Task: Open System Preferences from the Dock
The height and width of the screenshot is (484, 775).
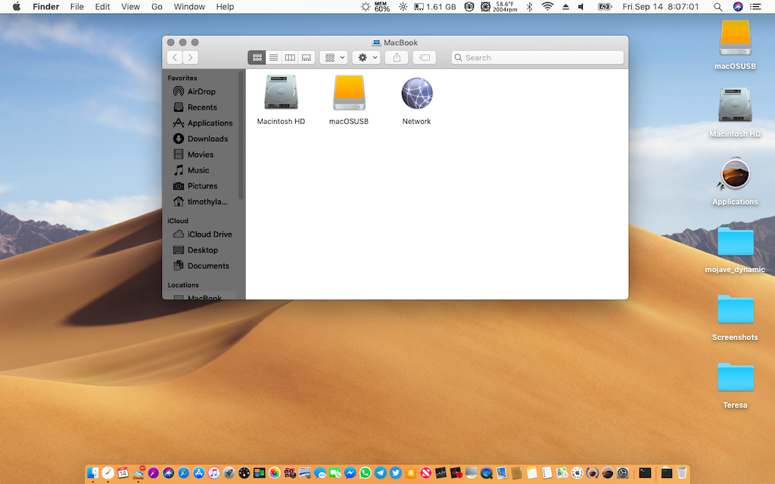Action: click(x=623, y=473)
